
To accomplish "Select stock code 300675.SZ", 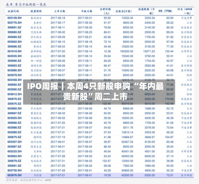I will (x=14, y=137).
